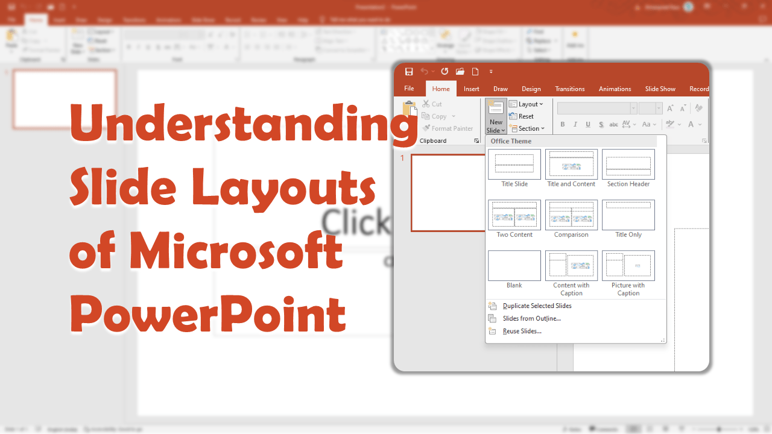The image size is (772, 434).
Task: Choose the Title Slide layout
Action: (514, 168)
